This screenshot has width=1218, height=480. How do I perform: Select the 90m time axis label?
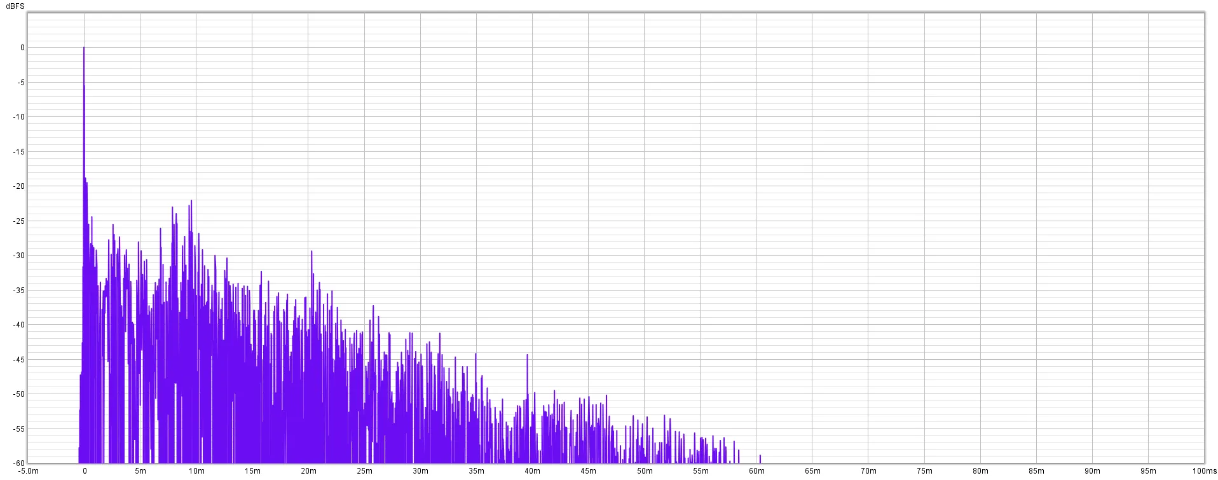click(x=1093, y=471)
